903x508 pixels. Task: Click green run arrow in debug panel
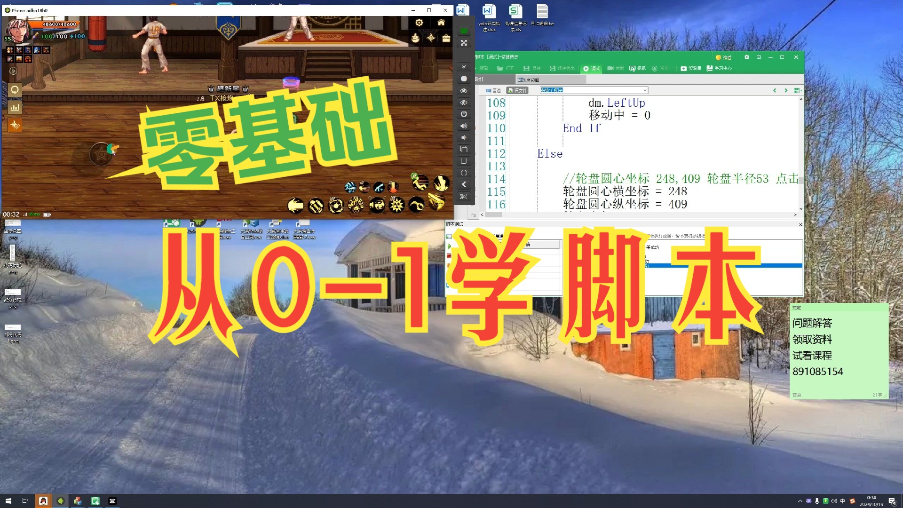(x=449, y=246)
